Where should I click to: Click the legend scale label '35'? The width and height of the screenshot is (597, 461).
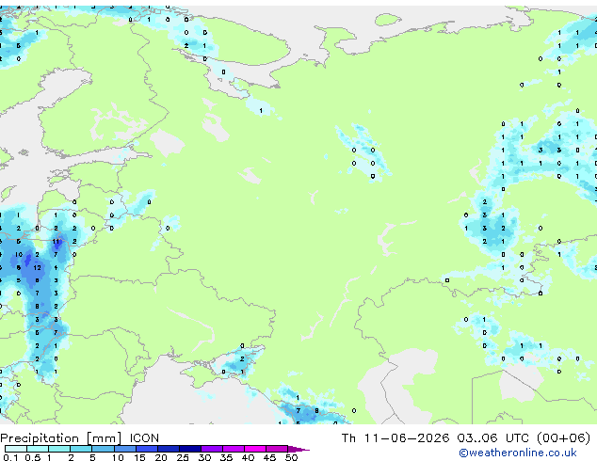(x=226, y=457)
